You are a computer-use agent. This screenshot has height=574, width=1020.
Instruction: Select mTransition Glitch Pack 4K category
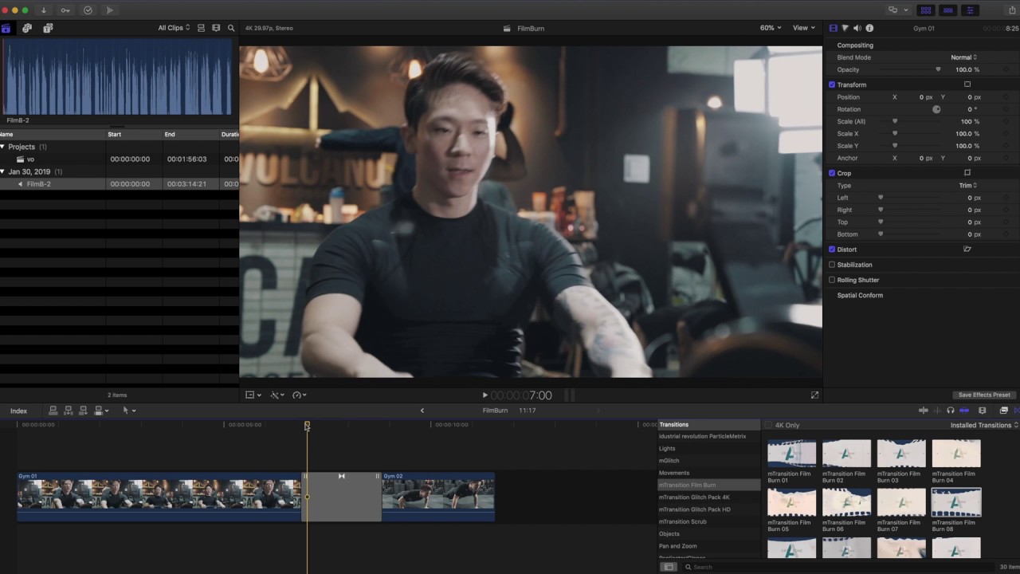694,497
